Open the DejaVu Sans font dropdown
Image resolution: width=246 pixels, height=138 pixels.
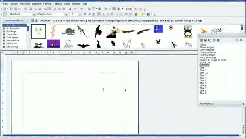click(66, 14)
